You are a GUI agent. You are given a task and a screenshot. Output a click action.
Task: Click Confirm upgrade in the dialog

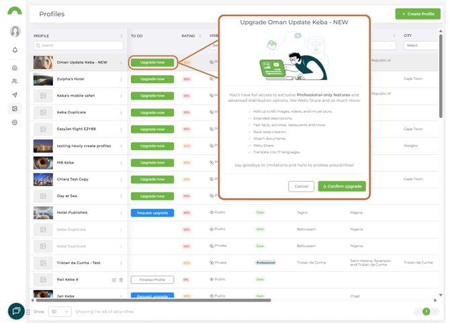pos(343,186)
